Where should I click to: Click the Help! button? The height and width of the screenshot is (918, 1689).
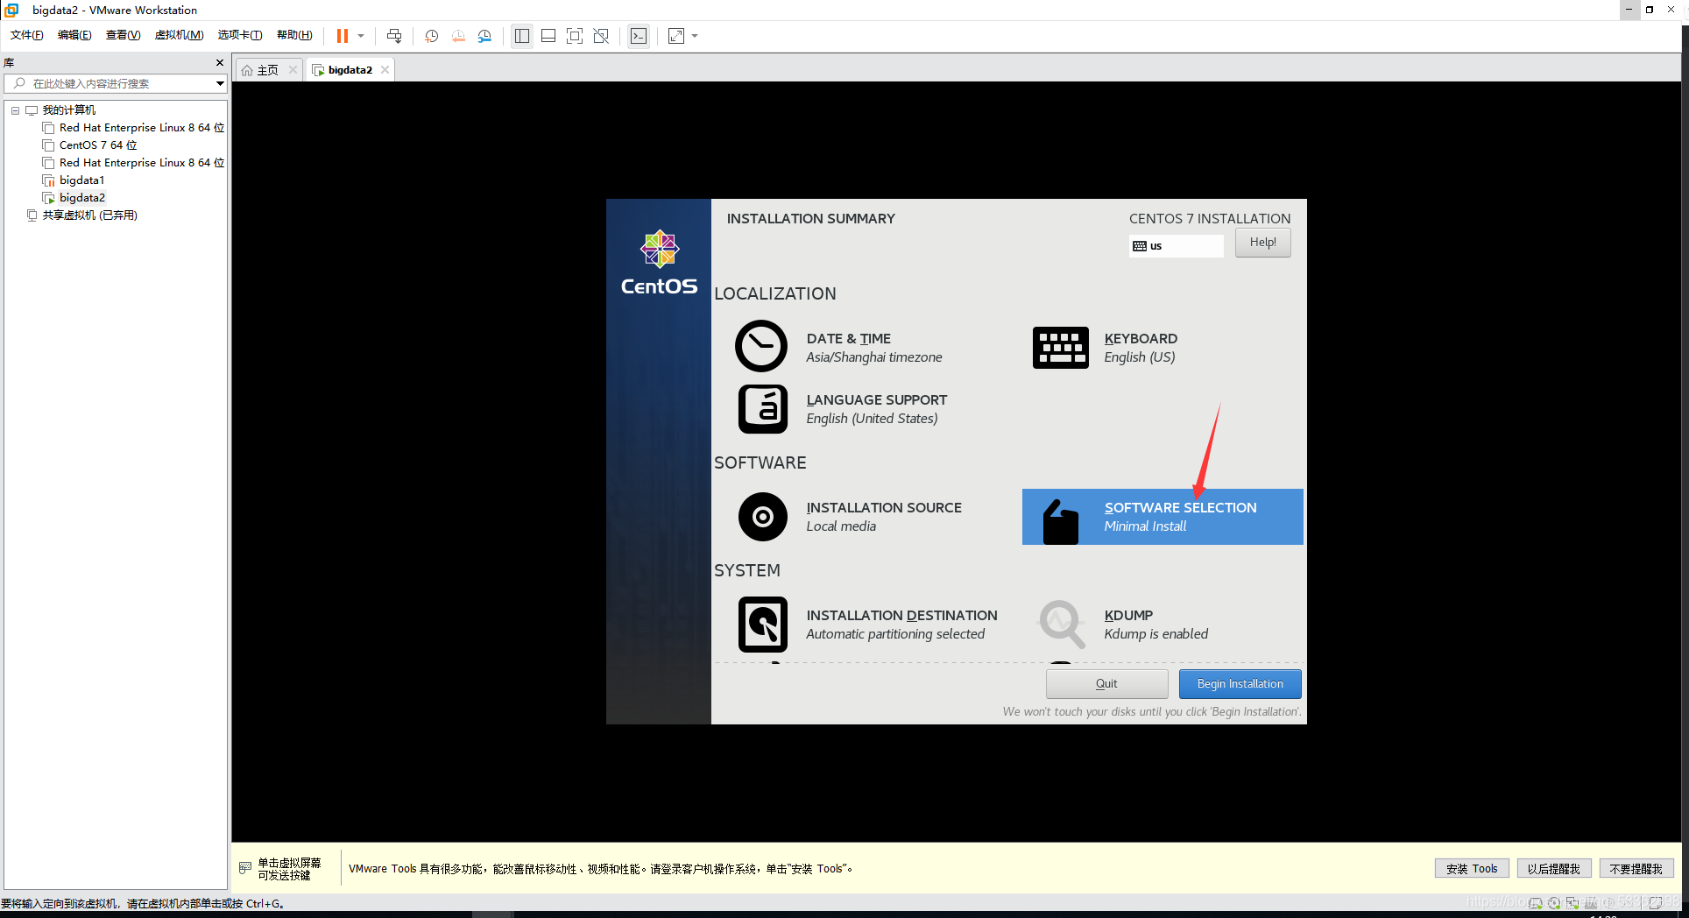click(1262, 243)
